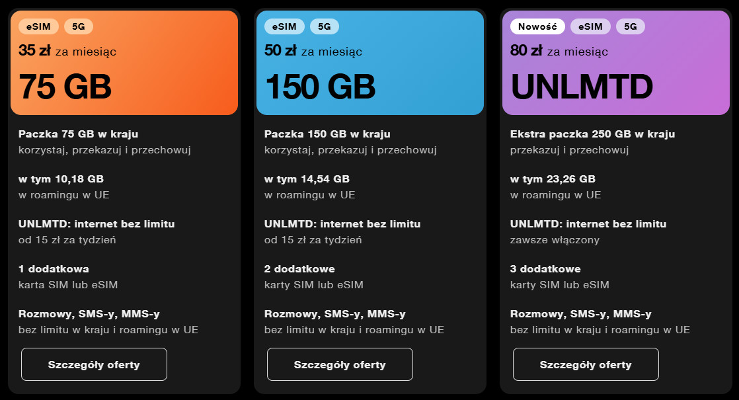Image resolution: width=739 pixels, height=400 pixels.
Task: Click the Ekstra paczka 250 GB w kraju text
Action: click(x=592, y=134)
